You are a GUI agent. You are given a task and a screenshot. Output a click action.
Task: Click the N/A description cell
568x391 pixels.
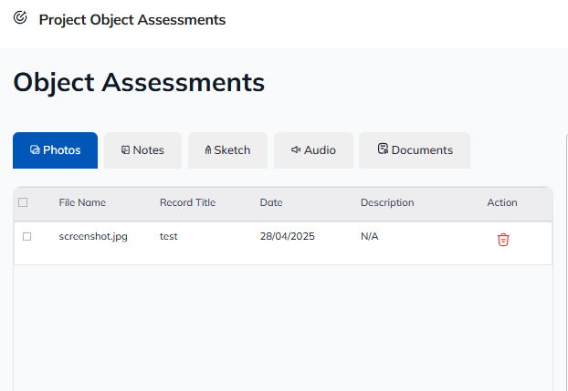[369, 237]
